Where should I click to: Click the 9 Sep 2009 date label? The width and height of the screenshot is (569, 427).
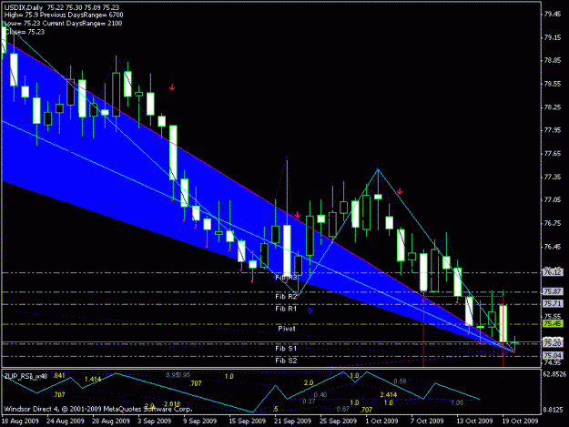200,421
